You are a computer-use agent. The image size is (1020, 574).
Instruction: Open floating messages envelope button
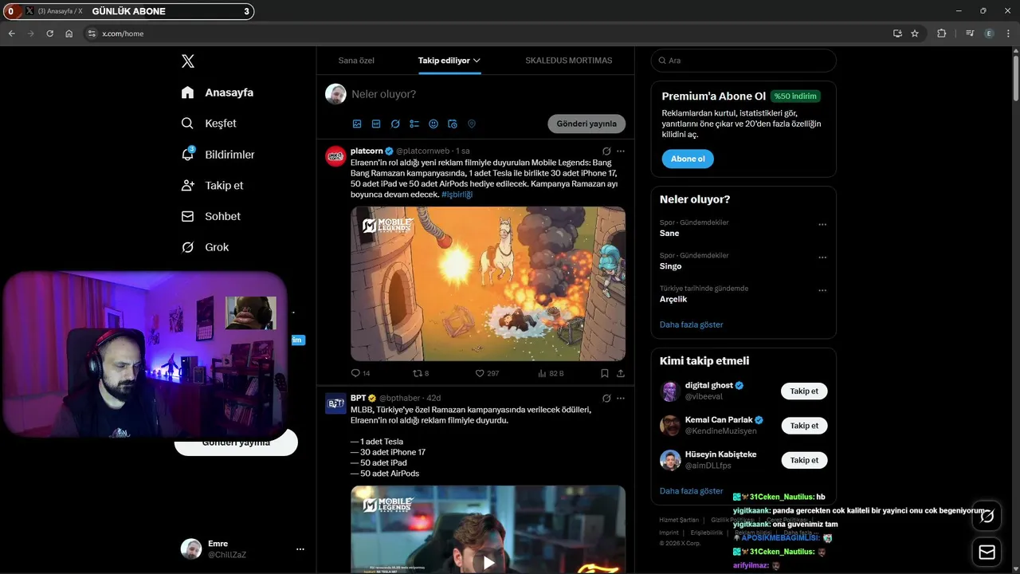coord(987,552)
